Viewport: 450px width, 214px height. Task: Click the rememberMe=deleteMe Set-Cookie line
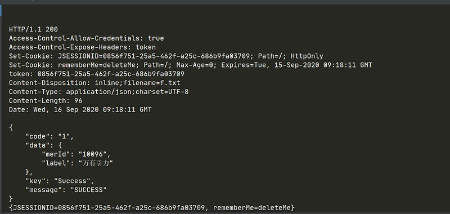tap(191, 65)
